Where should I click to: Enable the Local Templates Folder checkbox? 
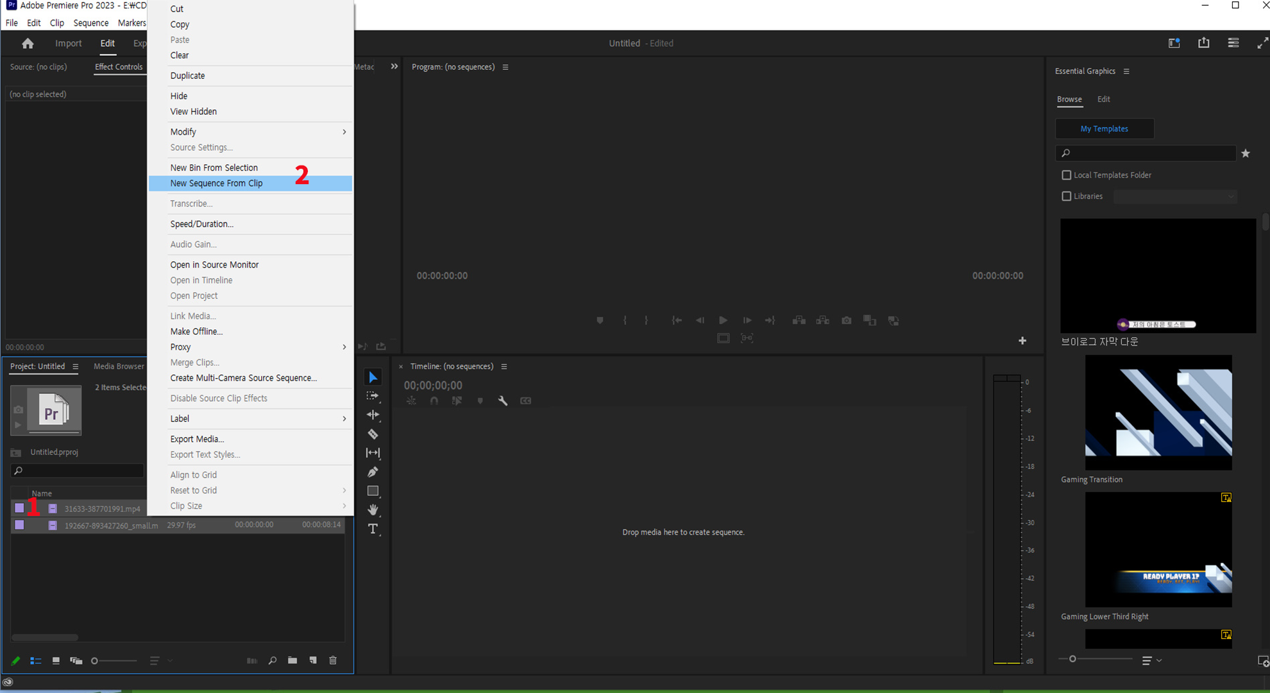1066,175
